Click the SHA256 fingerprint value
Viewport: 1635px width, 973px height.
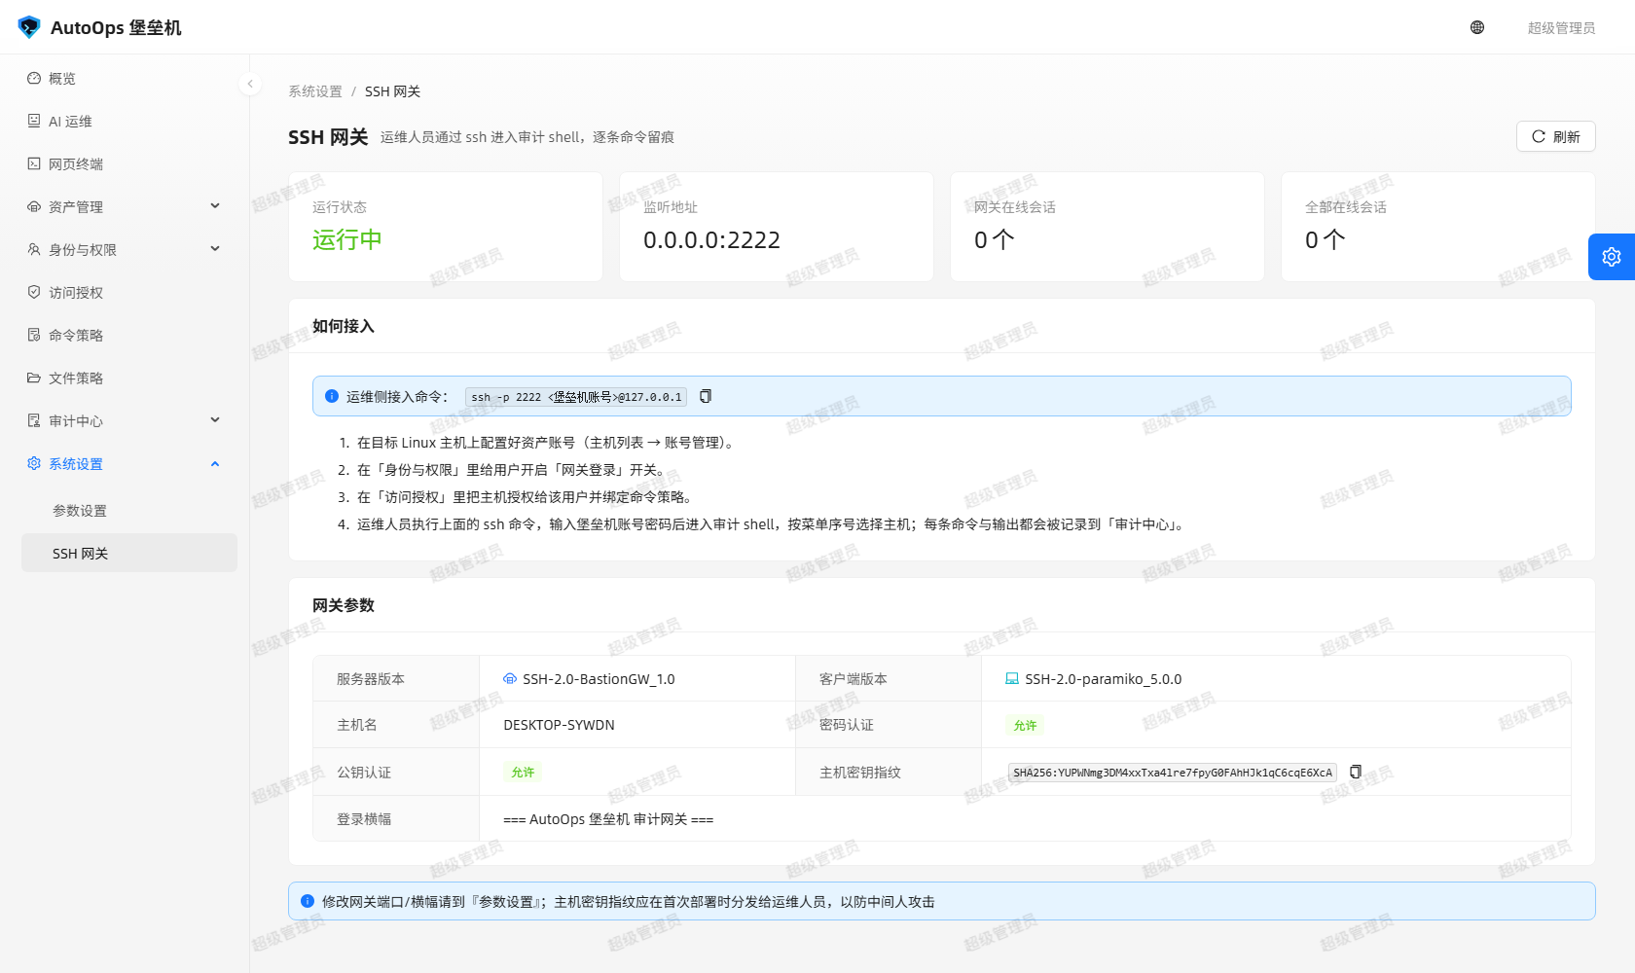point(1173,773)
